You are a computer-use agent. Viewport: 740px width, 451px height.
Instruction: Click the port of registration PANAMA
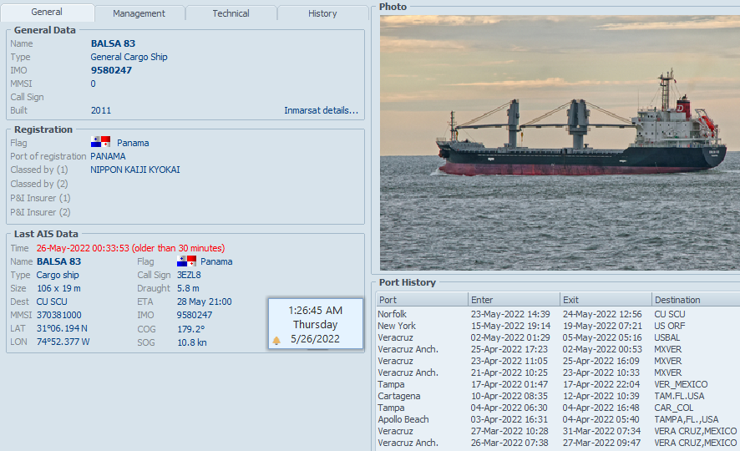(x=108, y=156)
